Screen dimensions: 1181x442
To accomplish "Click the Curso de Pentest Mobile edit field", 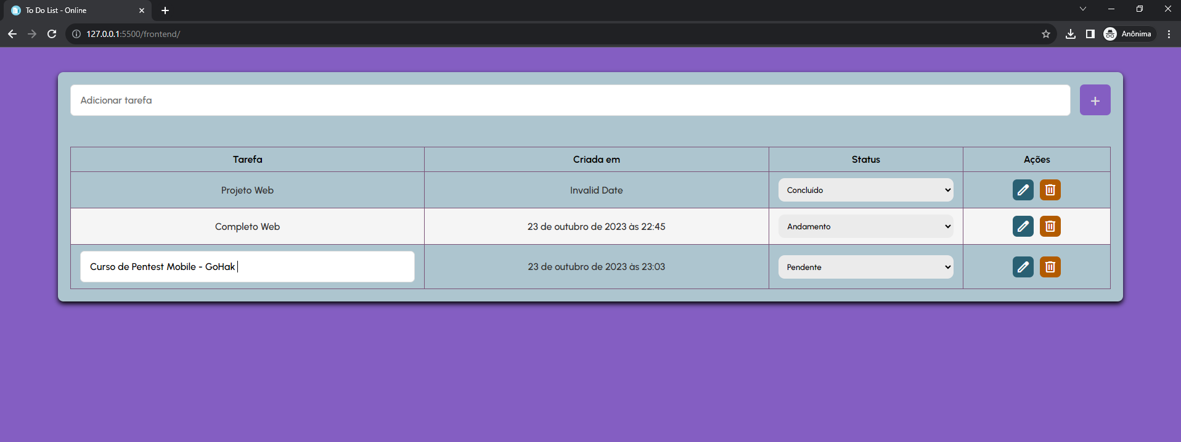I will coord(247,267).
